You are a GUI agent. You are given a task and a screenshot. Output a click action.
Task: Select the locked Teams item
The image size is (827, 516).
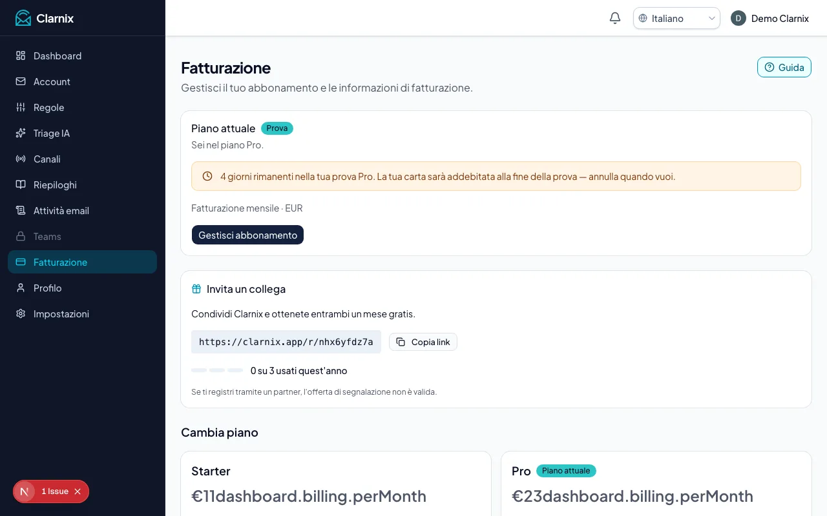pyautogui.click(x=82, y=236)
